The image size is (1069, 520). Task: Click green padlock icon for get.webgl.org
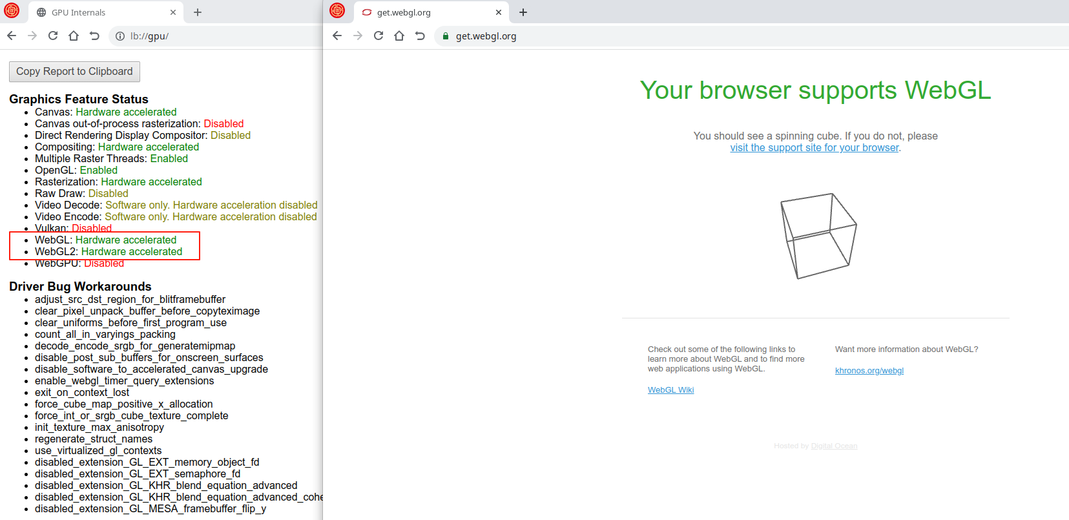[445, 36]
